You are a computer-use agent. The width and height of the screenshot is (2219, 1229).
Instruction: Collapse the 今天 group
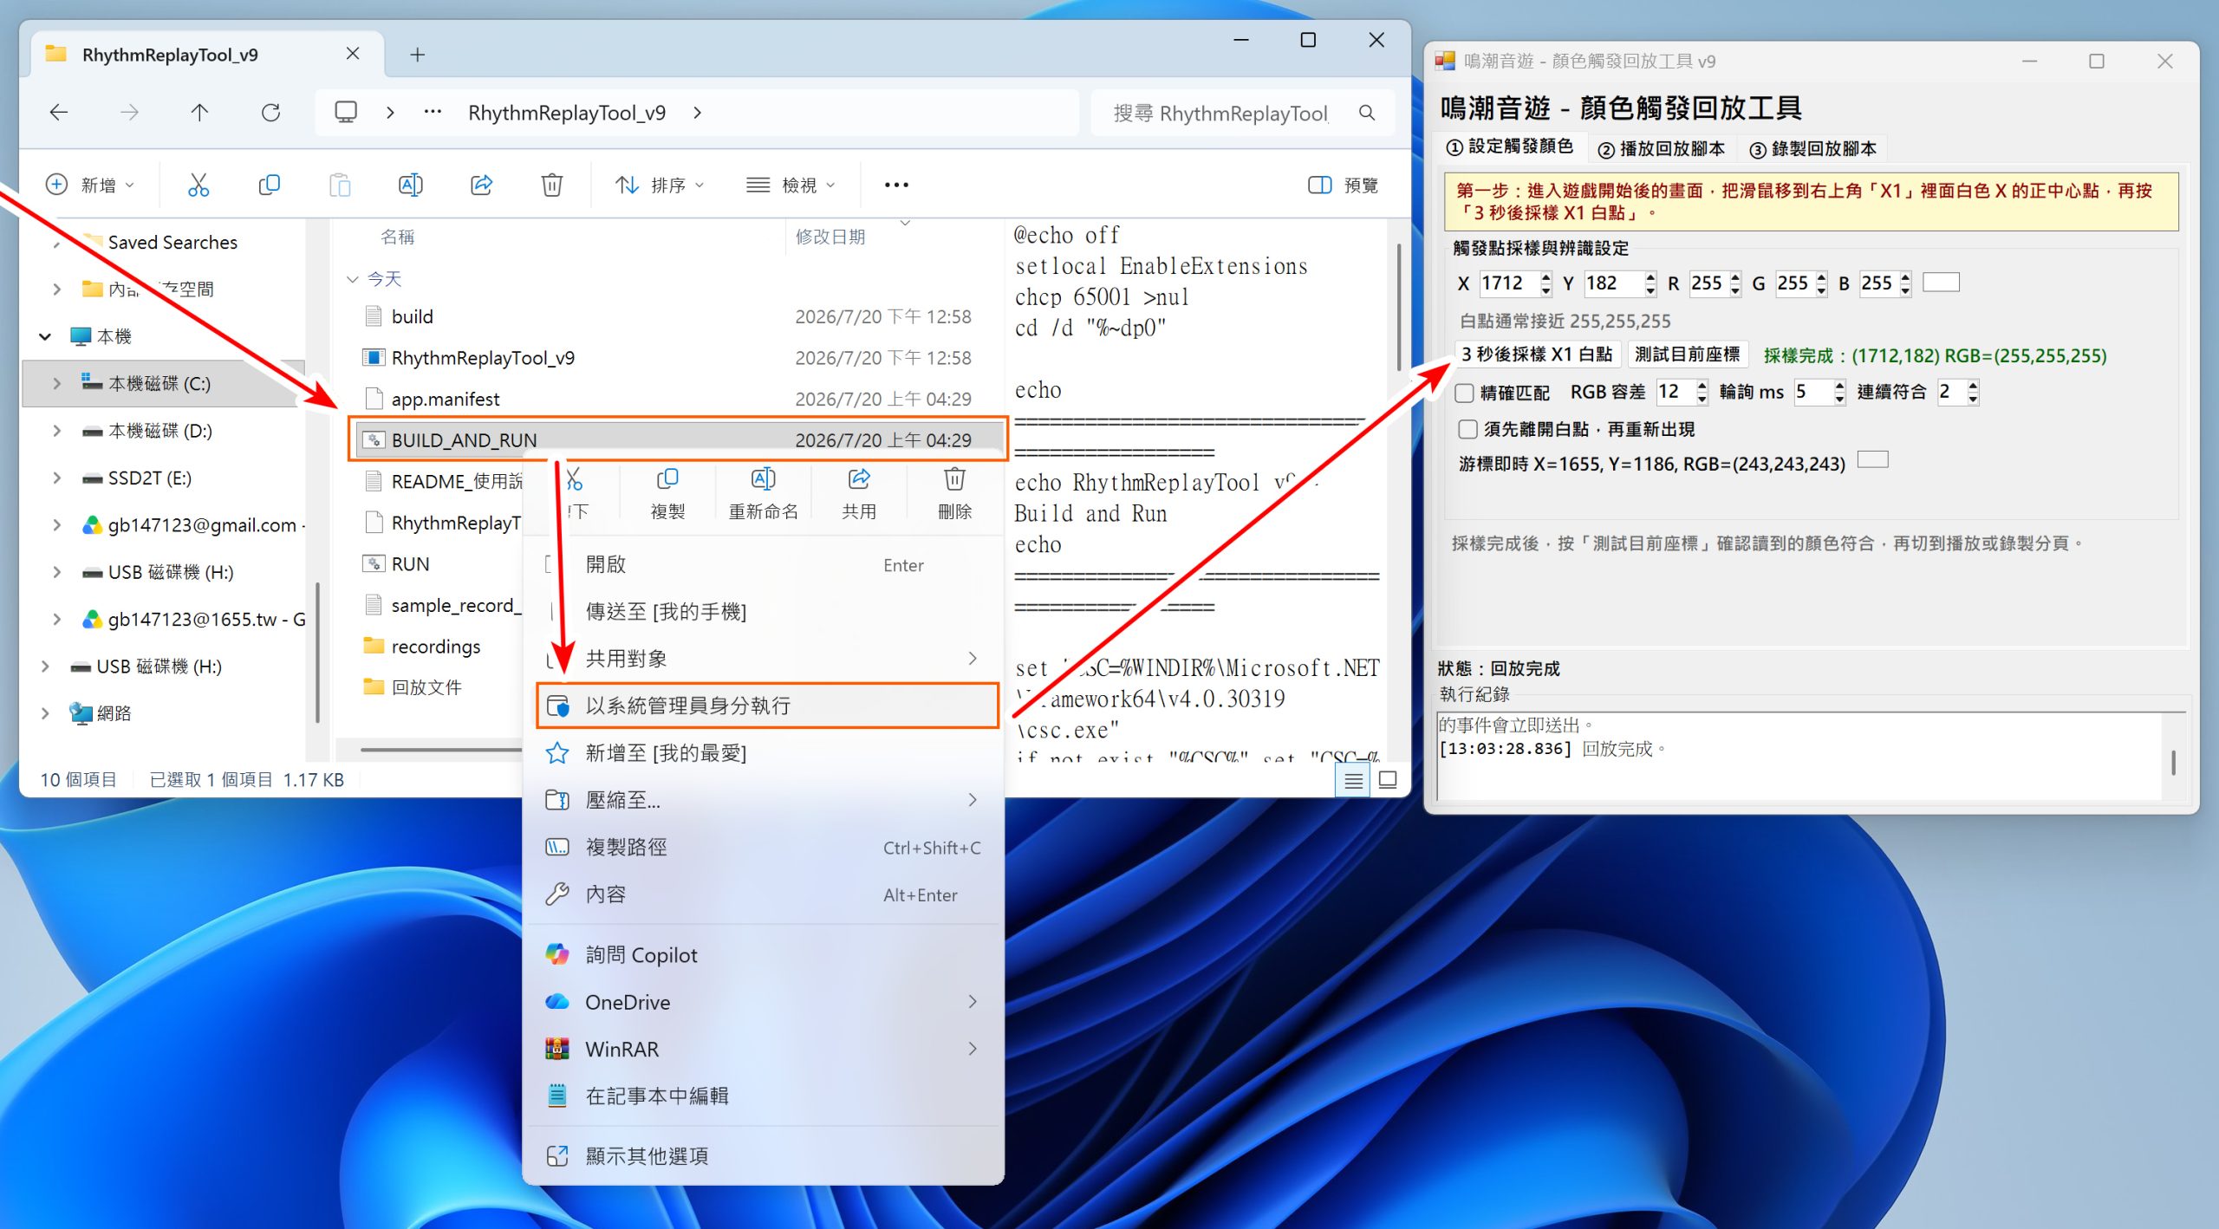[x=352, y=279]
